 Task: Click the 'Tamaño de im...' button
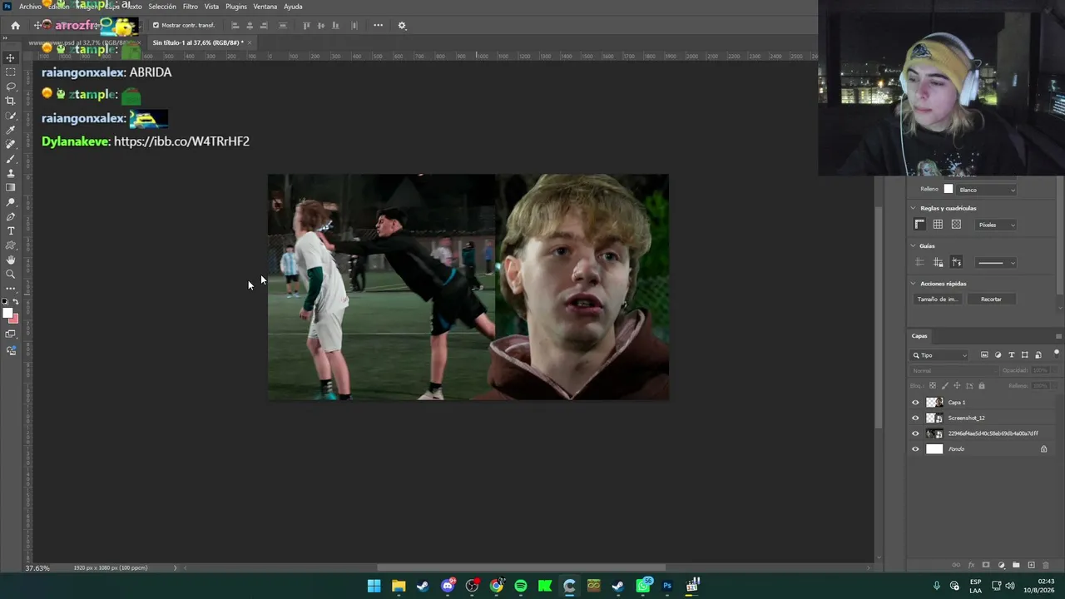point(938,299)
